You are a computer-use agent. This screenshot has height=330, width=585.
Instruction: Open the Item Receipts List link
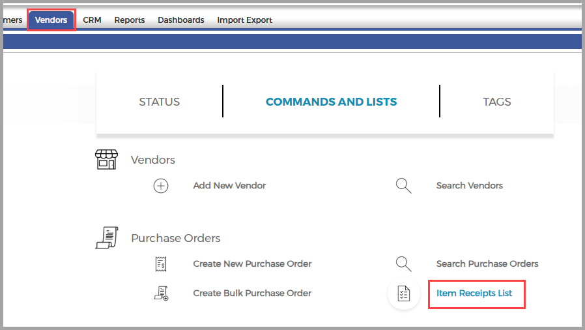pos(474,293)
